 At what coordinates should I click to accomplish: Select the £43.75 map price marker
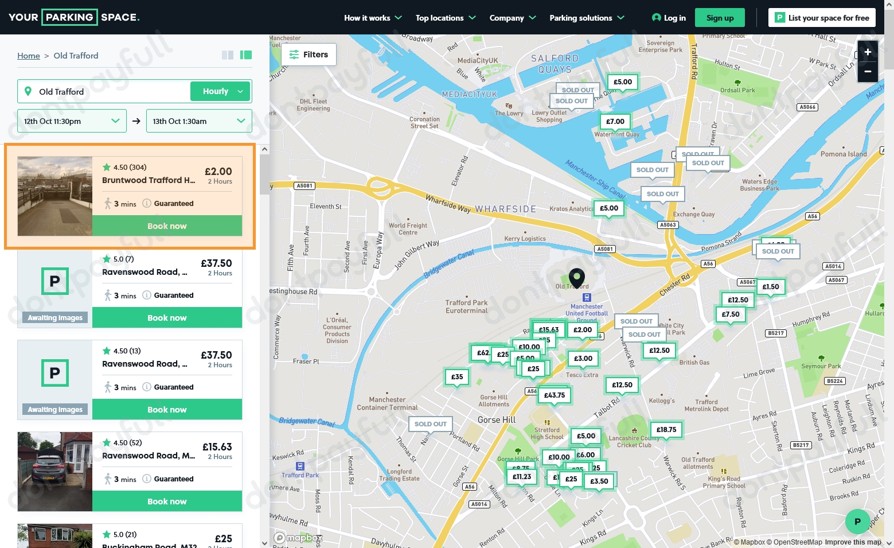pos(555,395)
